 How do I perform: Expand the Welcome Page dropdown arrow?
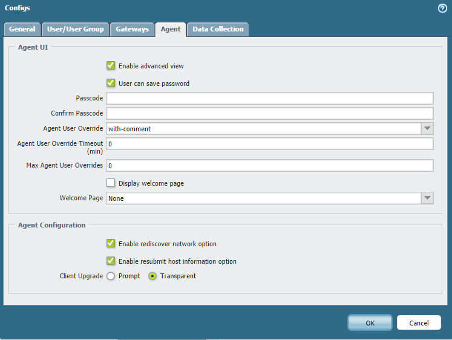427,198
